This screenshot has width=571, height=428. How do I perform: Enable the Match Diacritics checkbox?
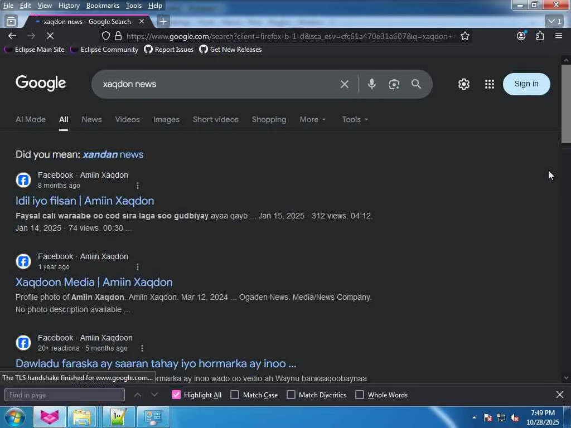click(291, 395)
